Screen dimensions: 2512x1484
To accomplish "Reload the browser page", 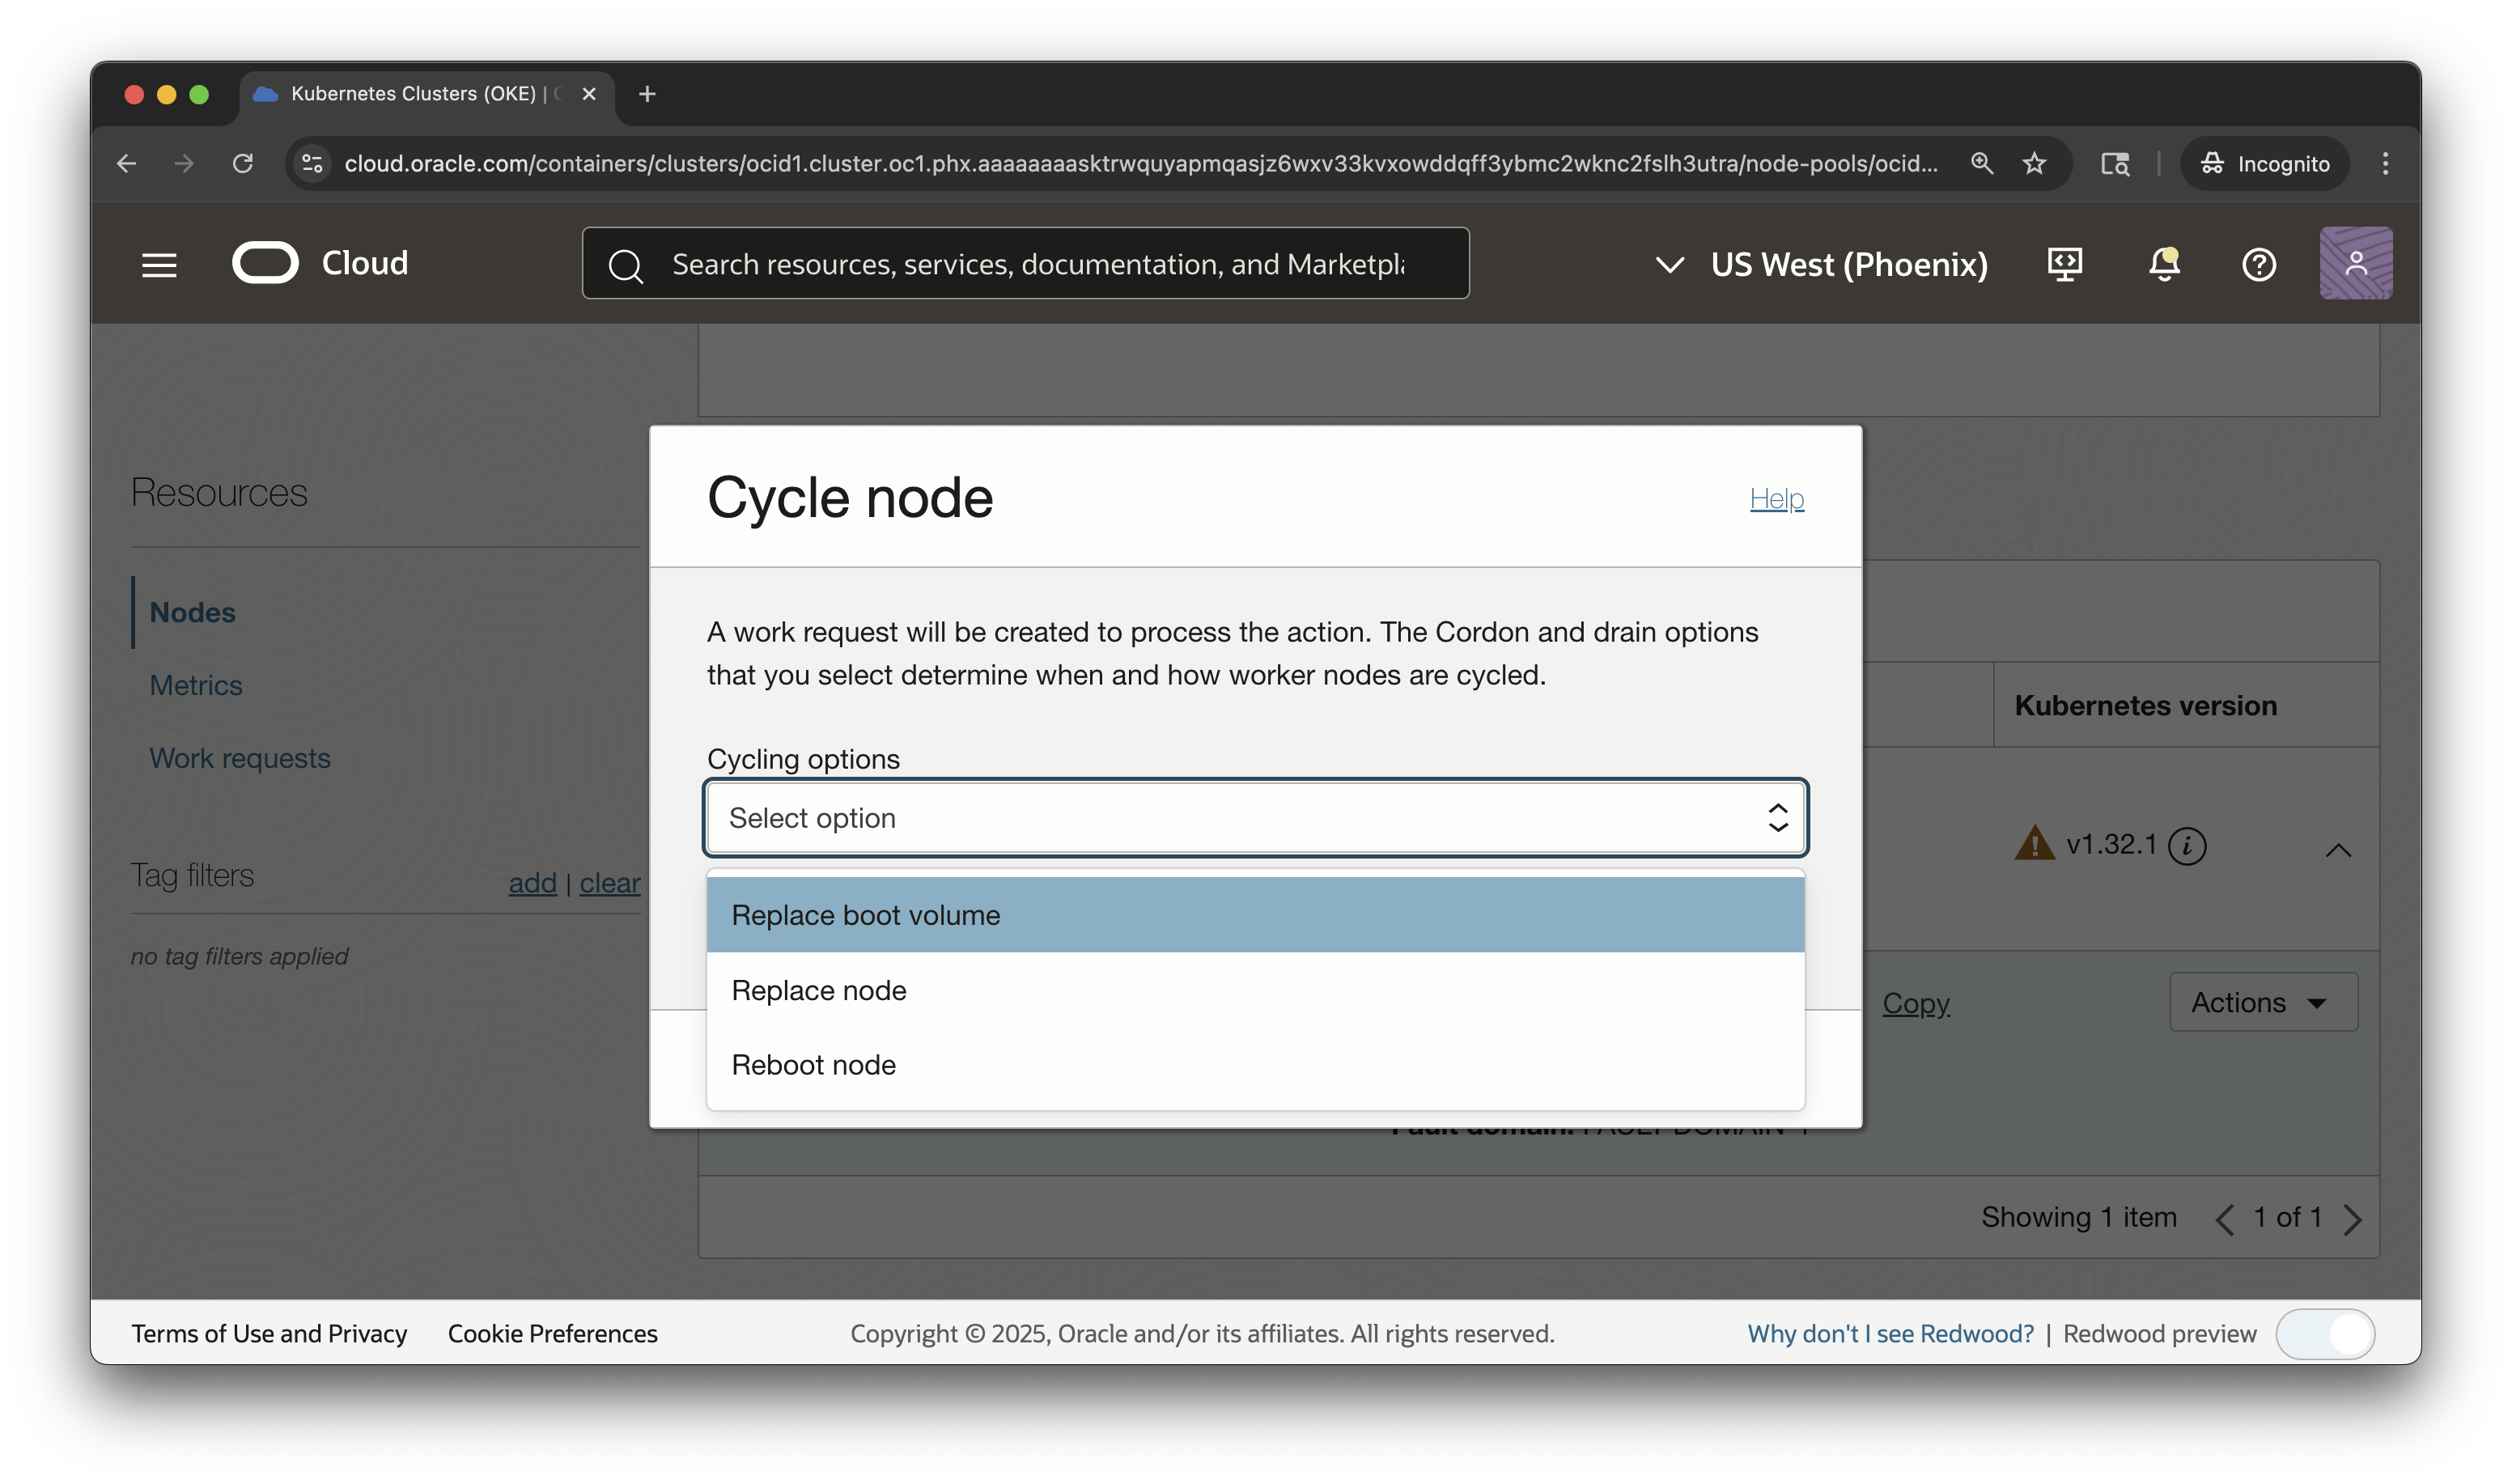I will coord(243,163).
